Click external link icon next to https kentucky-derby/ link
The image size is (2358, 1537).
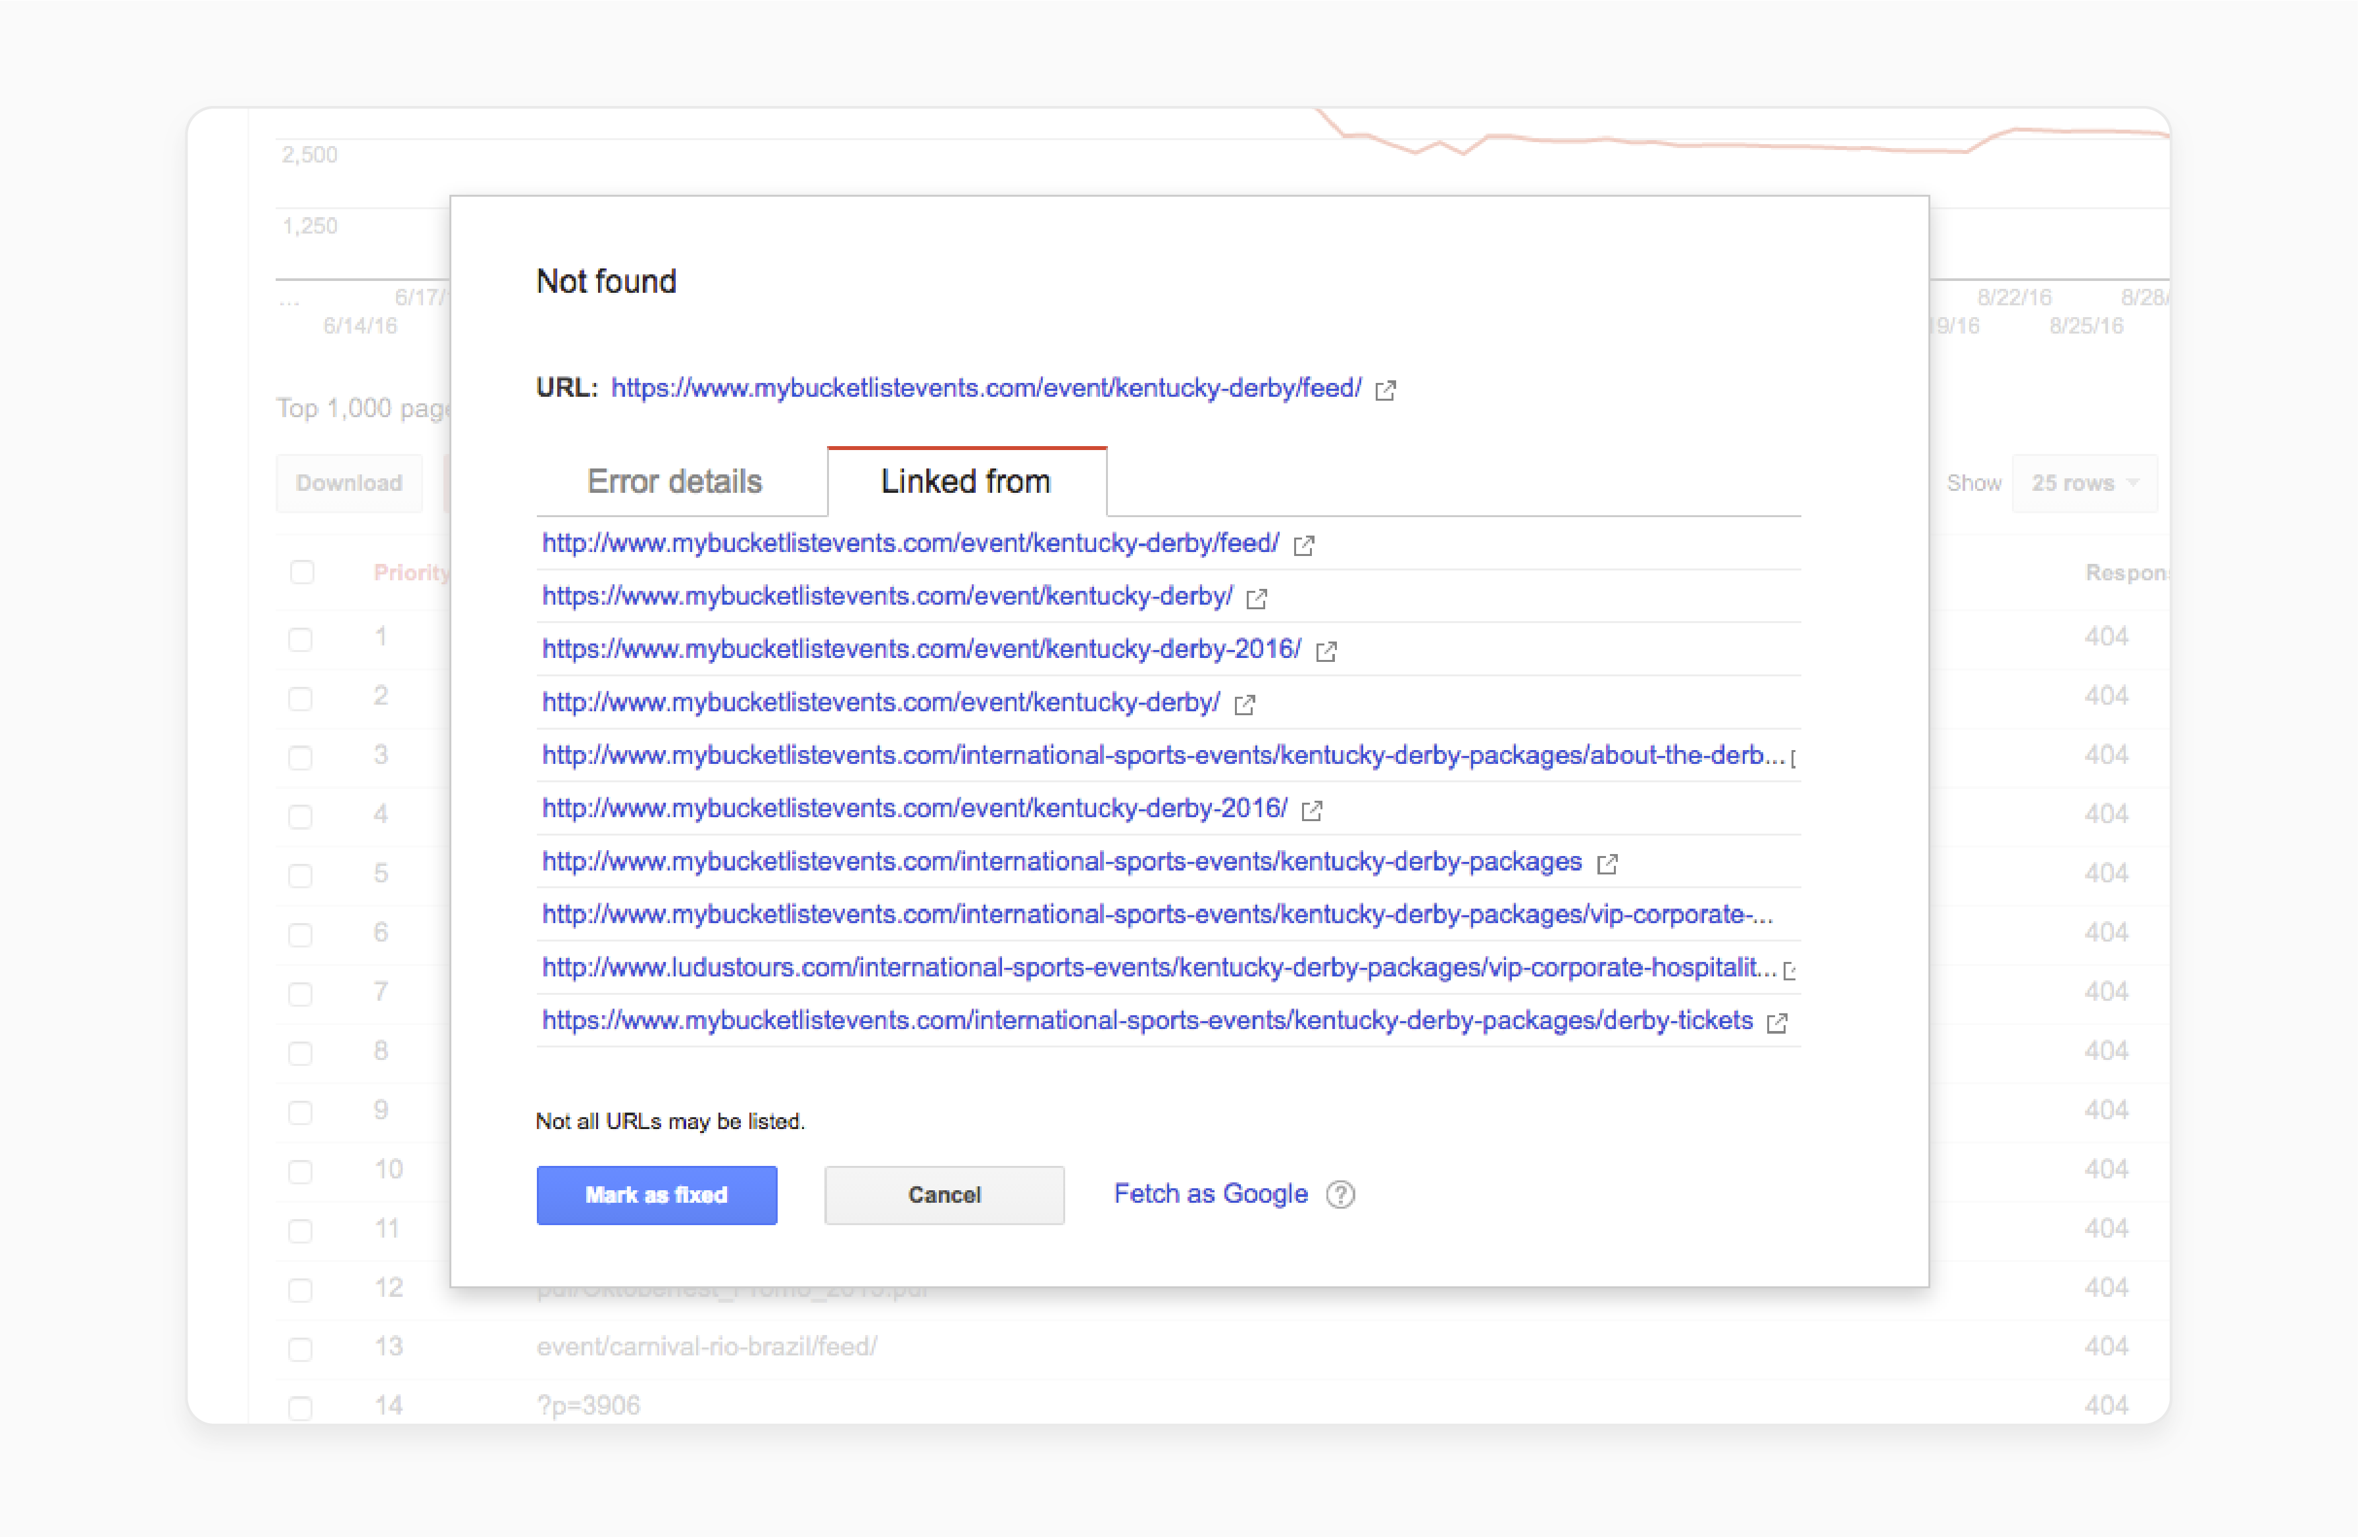tap(1256, 597)
